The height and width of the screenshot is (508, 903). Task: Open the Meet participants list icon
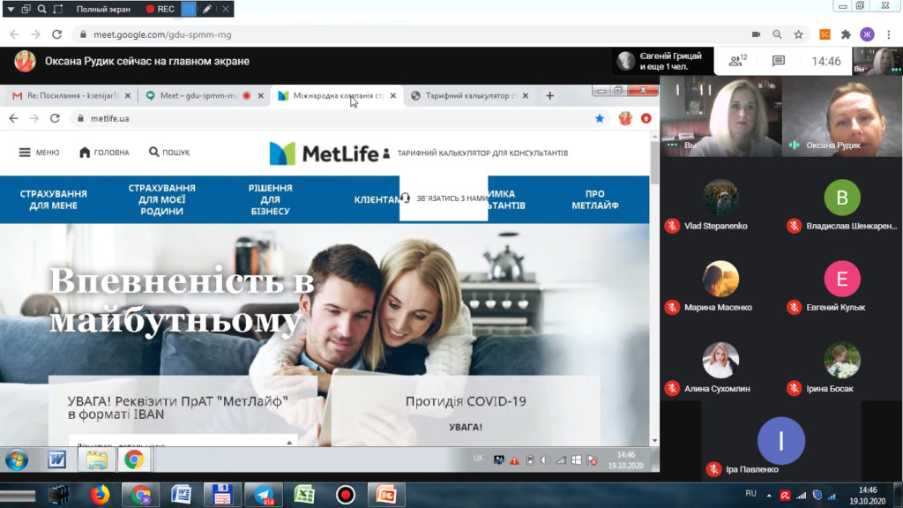point(736,61)
